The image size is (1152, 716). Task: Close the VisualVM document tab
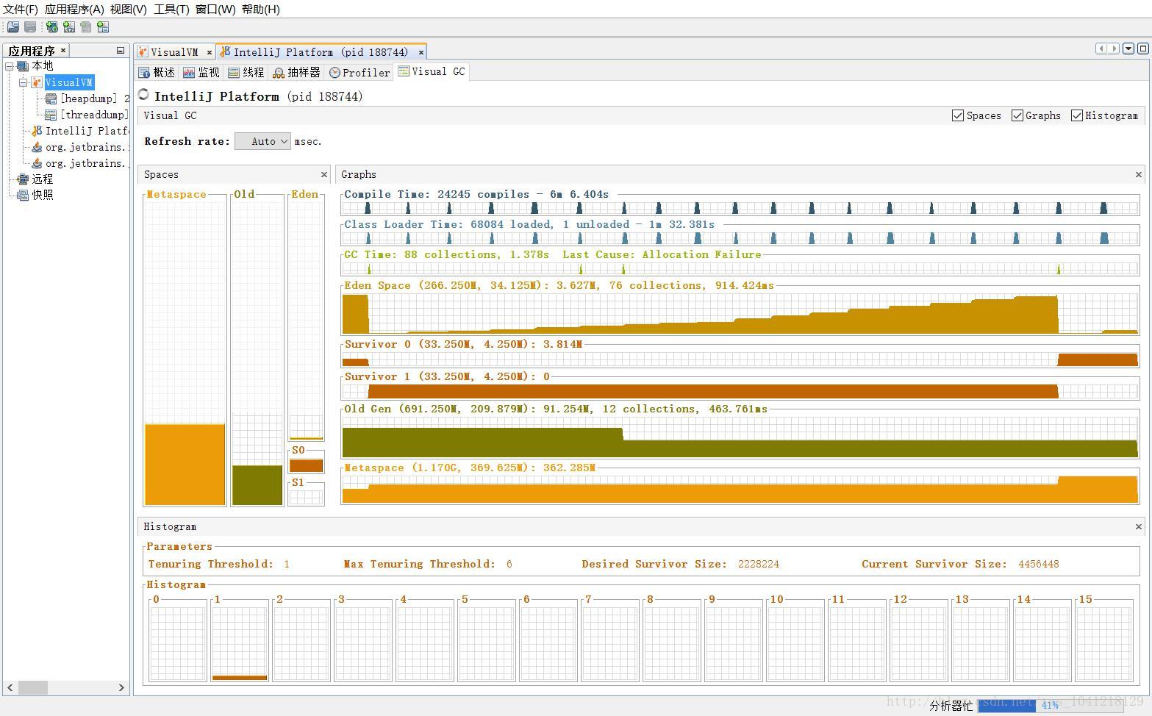pyautogui.click(x=210, y=52)
